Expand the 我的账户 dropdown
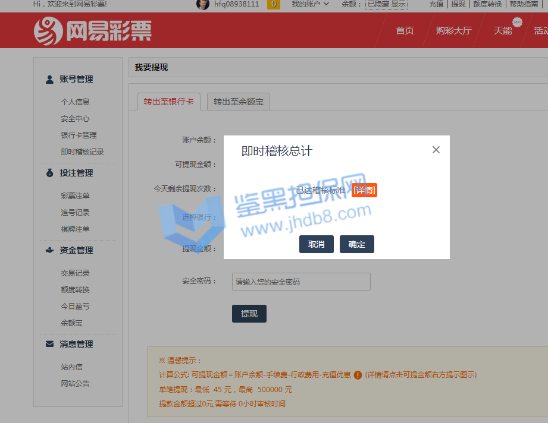This screenshot has height=423, width=548. (310, 4)
